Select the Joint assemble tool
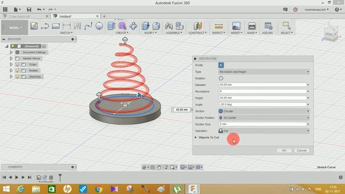 [x=169, y=26]
